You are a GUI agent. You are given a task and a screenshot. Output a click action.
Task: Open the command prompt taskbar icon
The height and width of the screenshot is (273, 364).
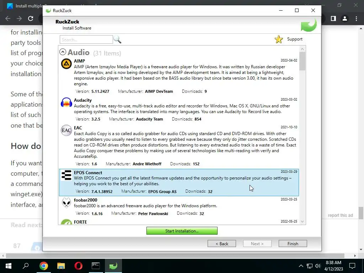click(96, 266)
